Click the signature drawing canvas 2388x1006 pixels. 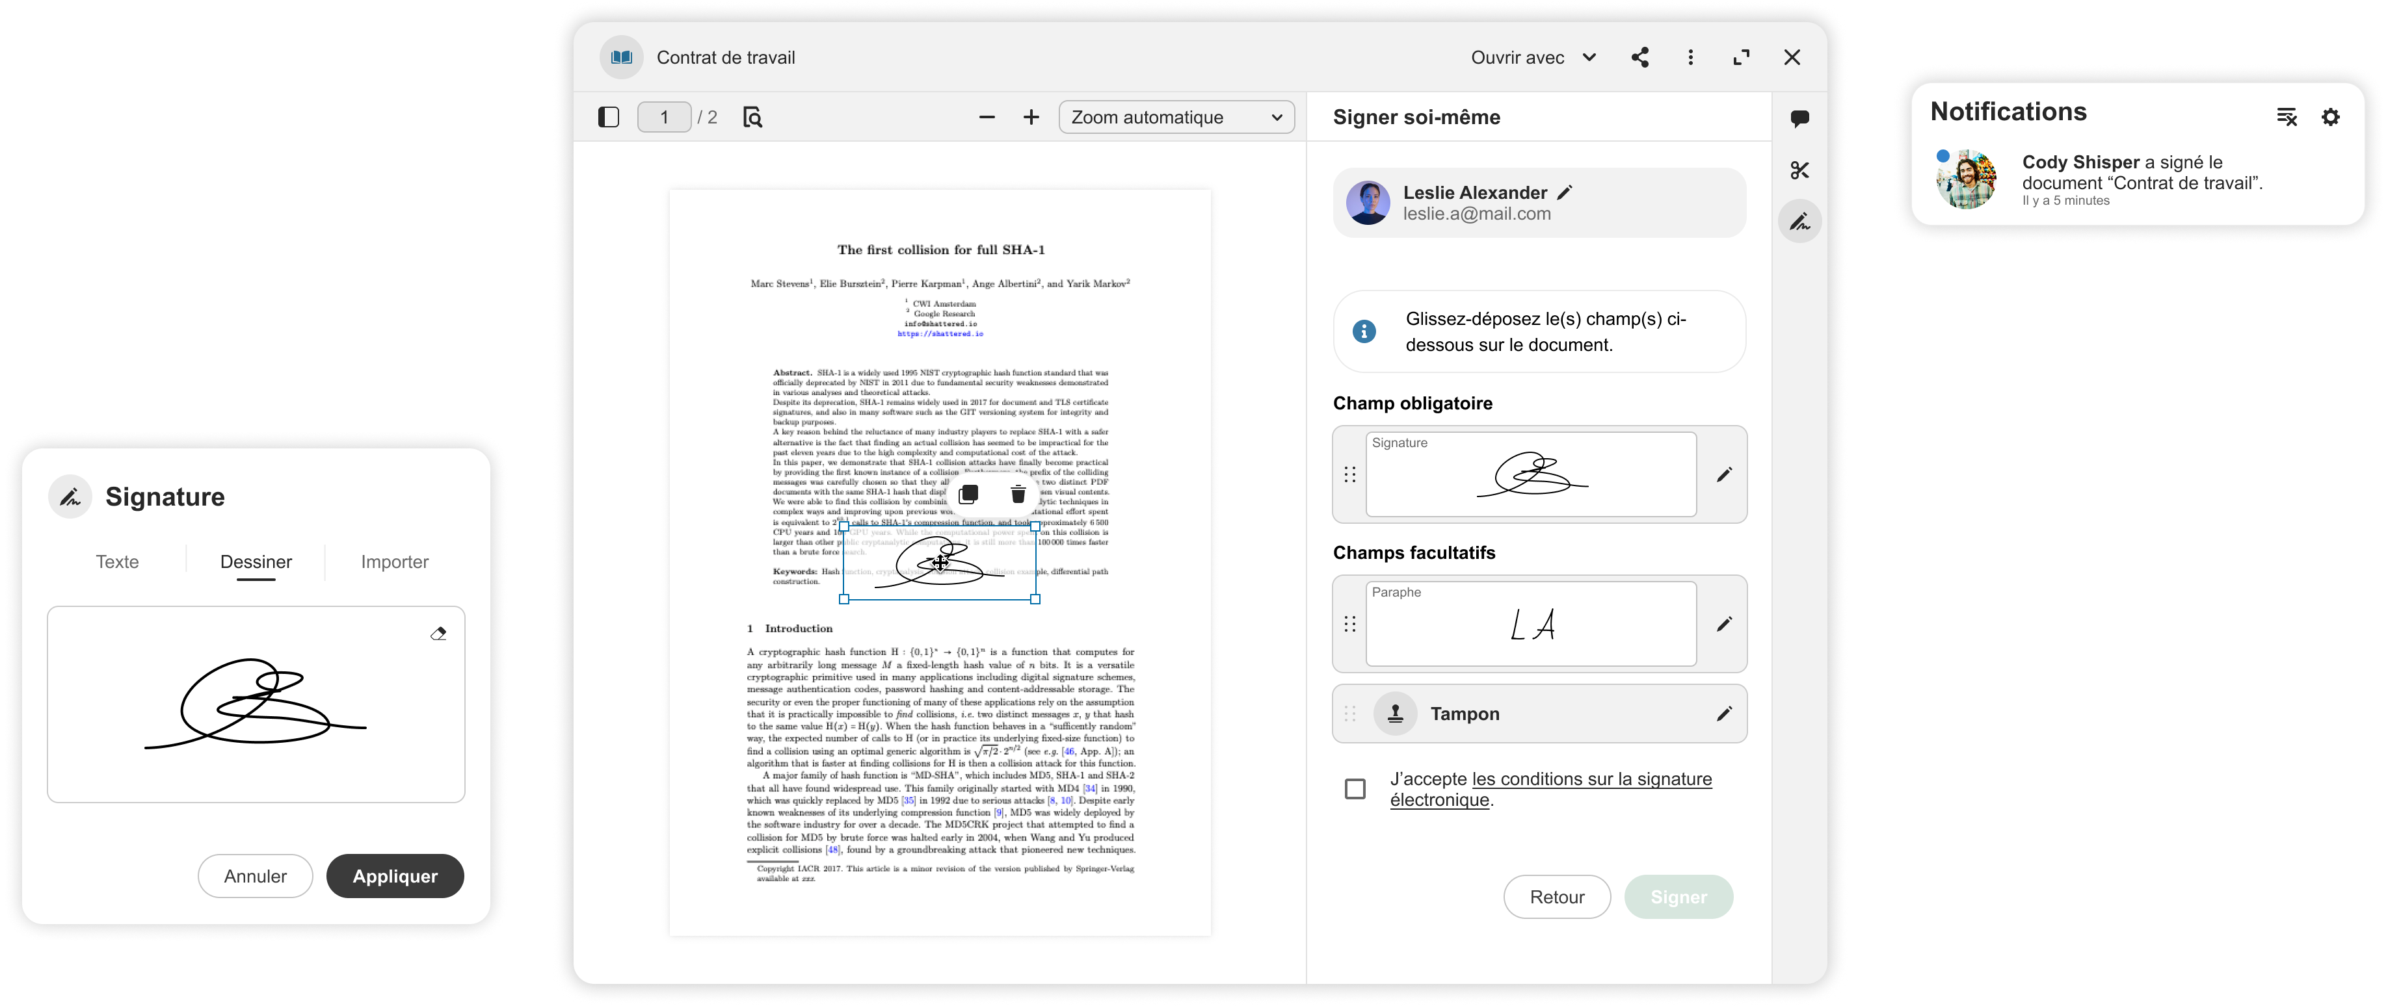click(256, 704)
